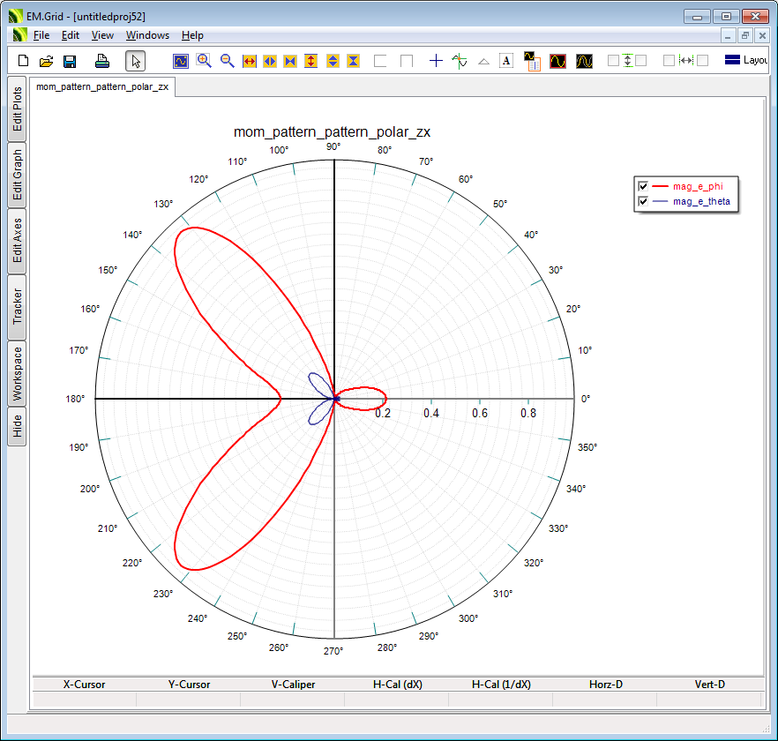Save the plot with the floppy disk icon

pyautogui.click(x=70, y=61)
